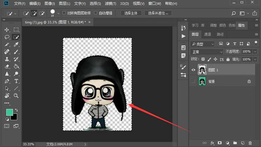Image resolution: width=261 pixels, height=147 pixels.
Task: Select the Move tool
Action: coord(7,30)
